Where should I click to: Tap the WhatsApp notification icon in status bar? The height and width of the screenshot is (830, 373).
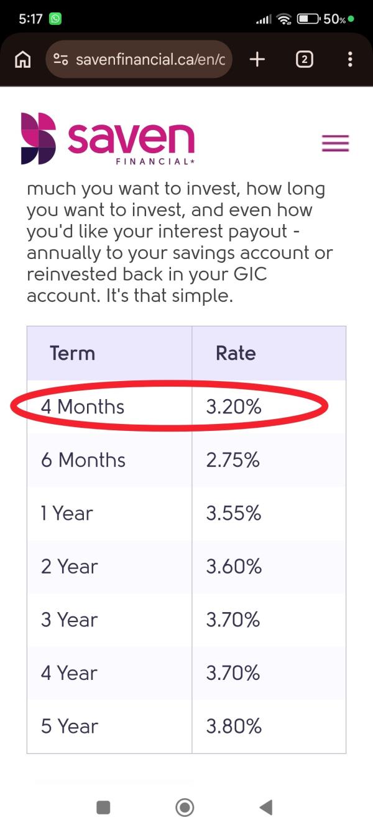point(56,19)
